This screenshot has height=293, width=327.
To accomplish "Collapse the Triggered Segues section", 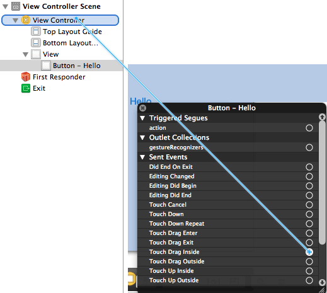I will [x=142, y=118].
